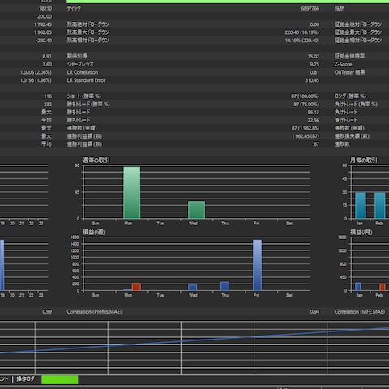389x389 pixels.
Task: Select the value 87 (100.00%)
Action: (305, 96)
